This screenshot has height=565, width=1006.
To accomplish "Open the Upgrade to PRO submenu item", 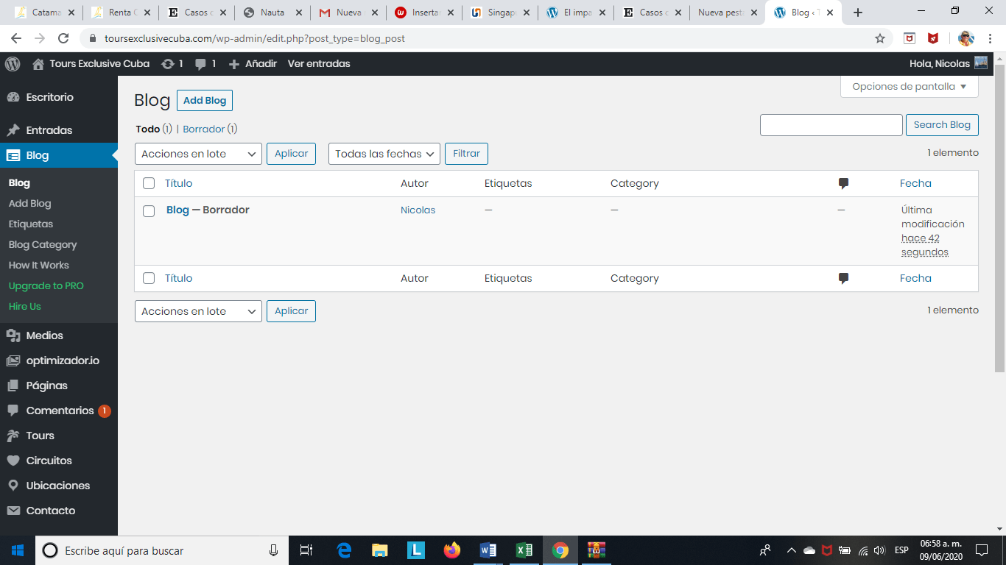I will 46,286.
